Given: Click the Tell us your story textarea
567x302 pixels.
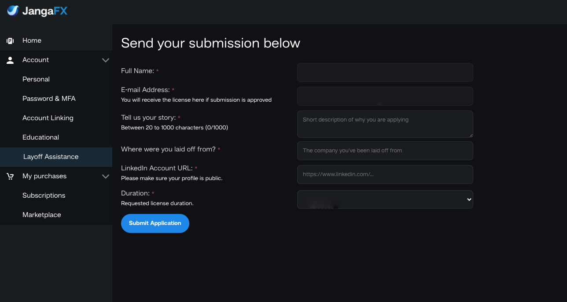Looking at the screenshot, I should (x=385, y=124).
